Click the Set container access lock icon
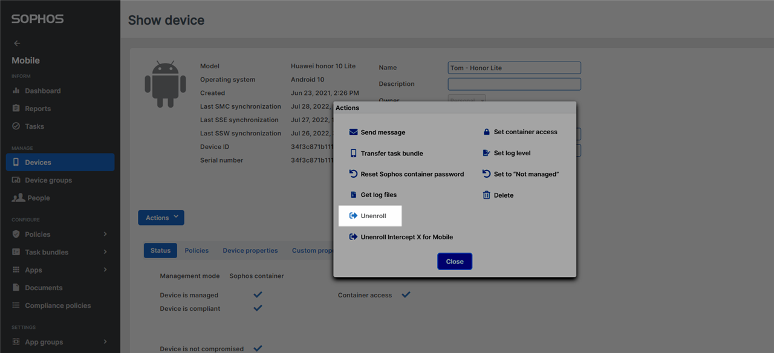 tap(487, 132)
